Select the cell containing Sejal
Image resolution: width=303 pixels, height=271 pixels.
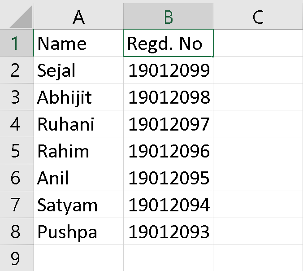pyautogui.click(x=78, y=70)
